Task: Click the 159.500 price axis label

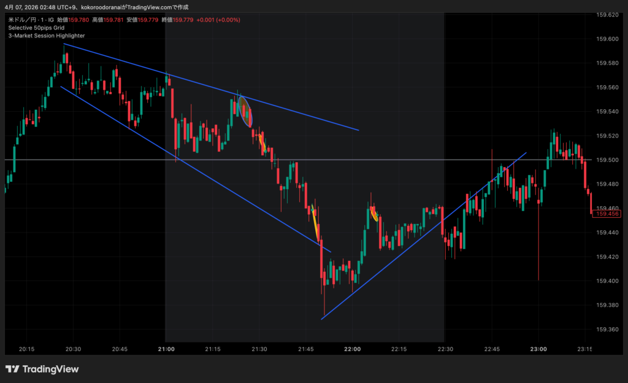Action: tap(608, 160)
